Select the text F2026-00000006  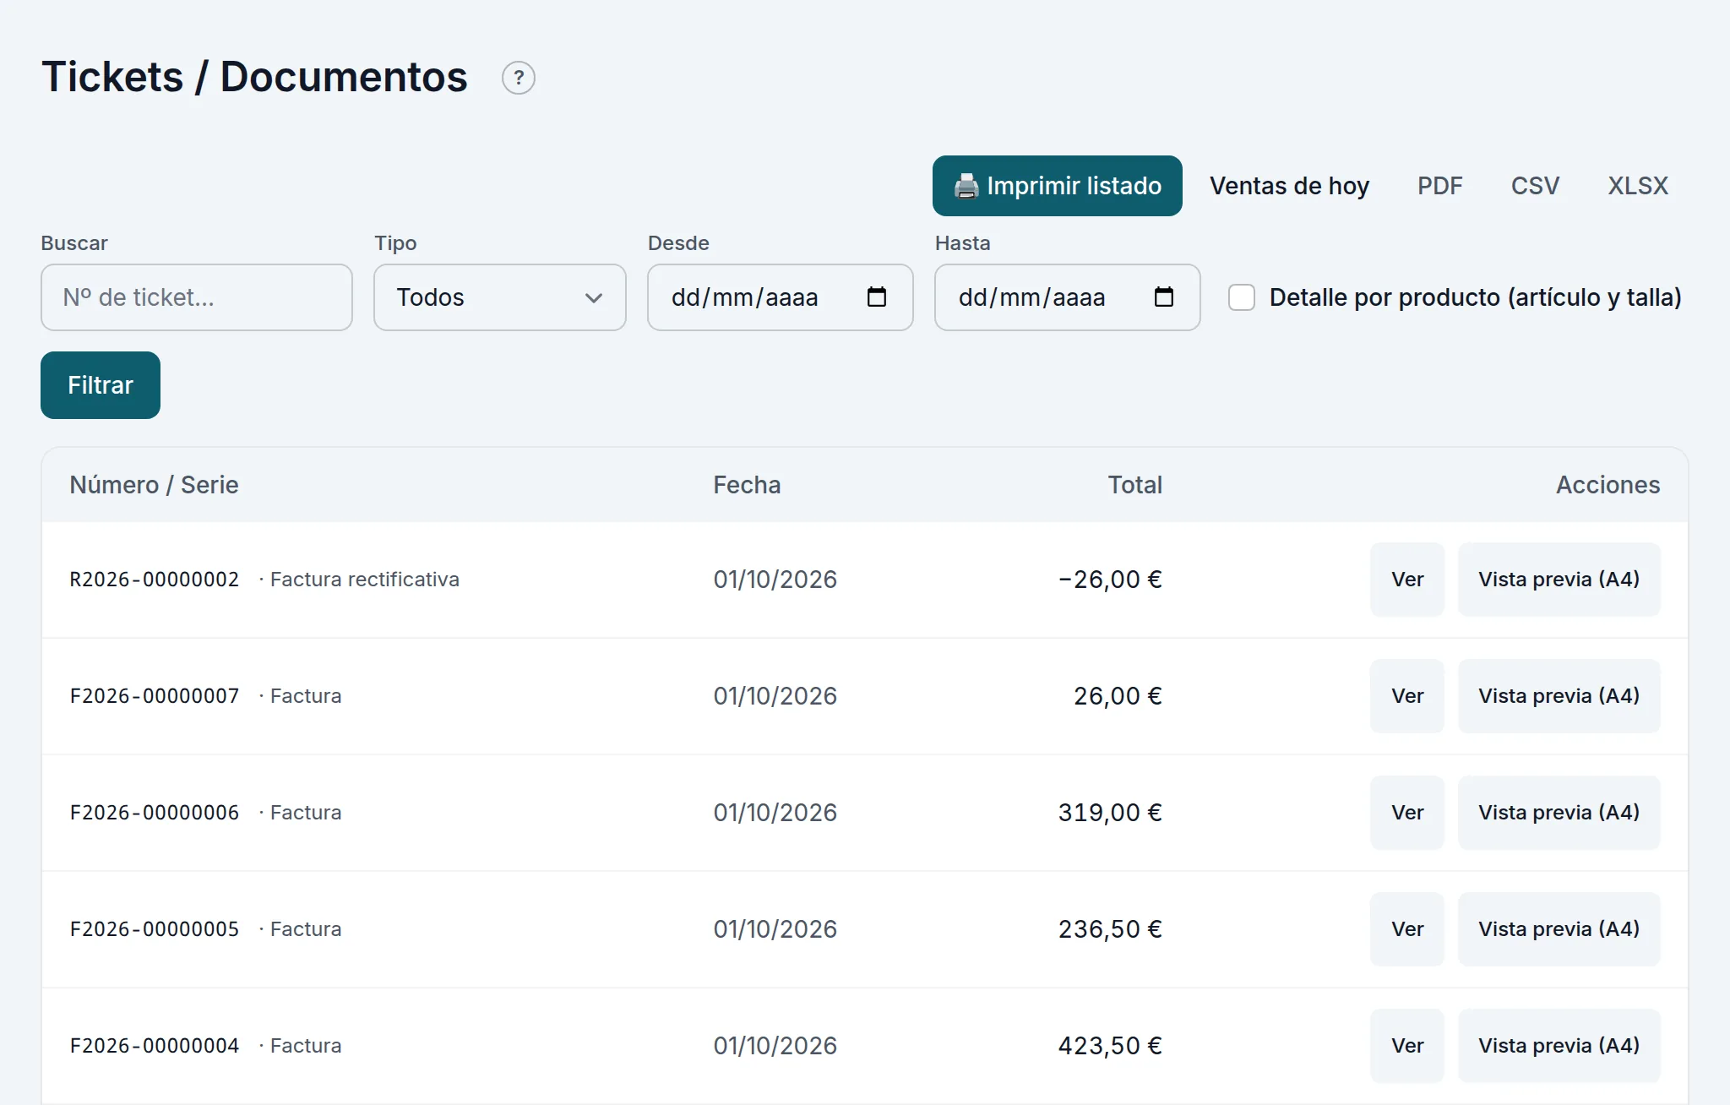(x=155, y=813)
